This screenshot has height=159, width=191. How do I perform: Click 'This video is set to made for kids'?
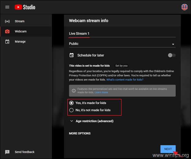point(89,66)
